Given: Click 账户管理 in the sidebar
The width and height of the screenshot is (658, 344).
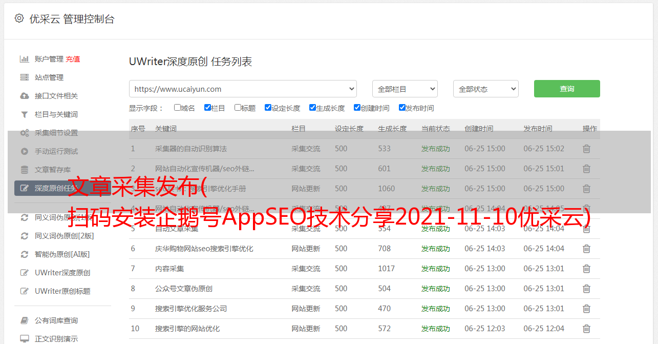Looking at the screenshot, I should [x=49, y=59].
